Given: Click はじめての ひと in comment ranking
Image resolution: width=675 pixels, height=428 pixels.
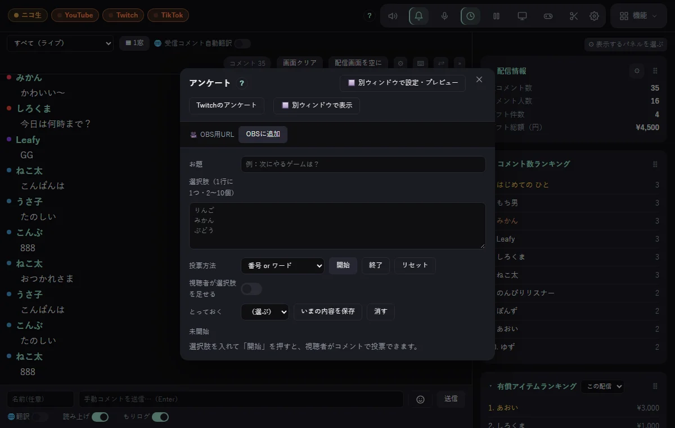Looking at the screenshot, I should pos(523,185).
